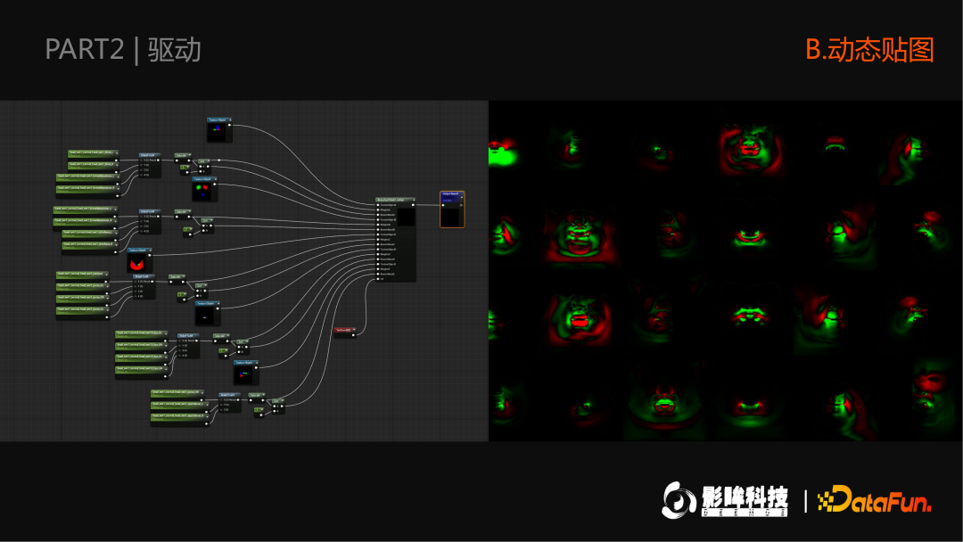Click Texture Object thumbnail with red mouth shape

pyautogui.click(x=138, y=264)
